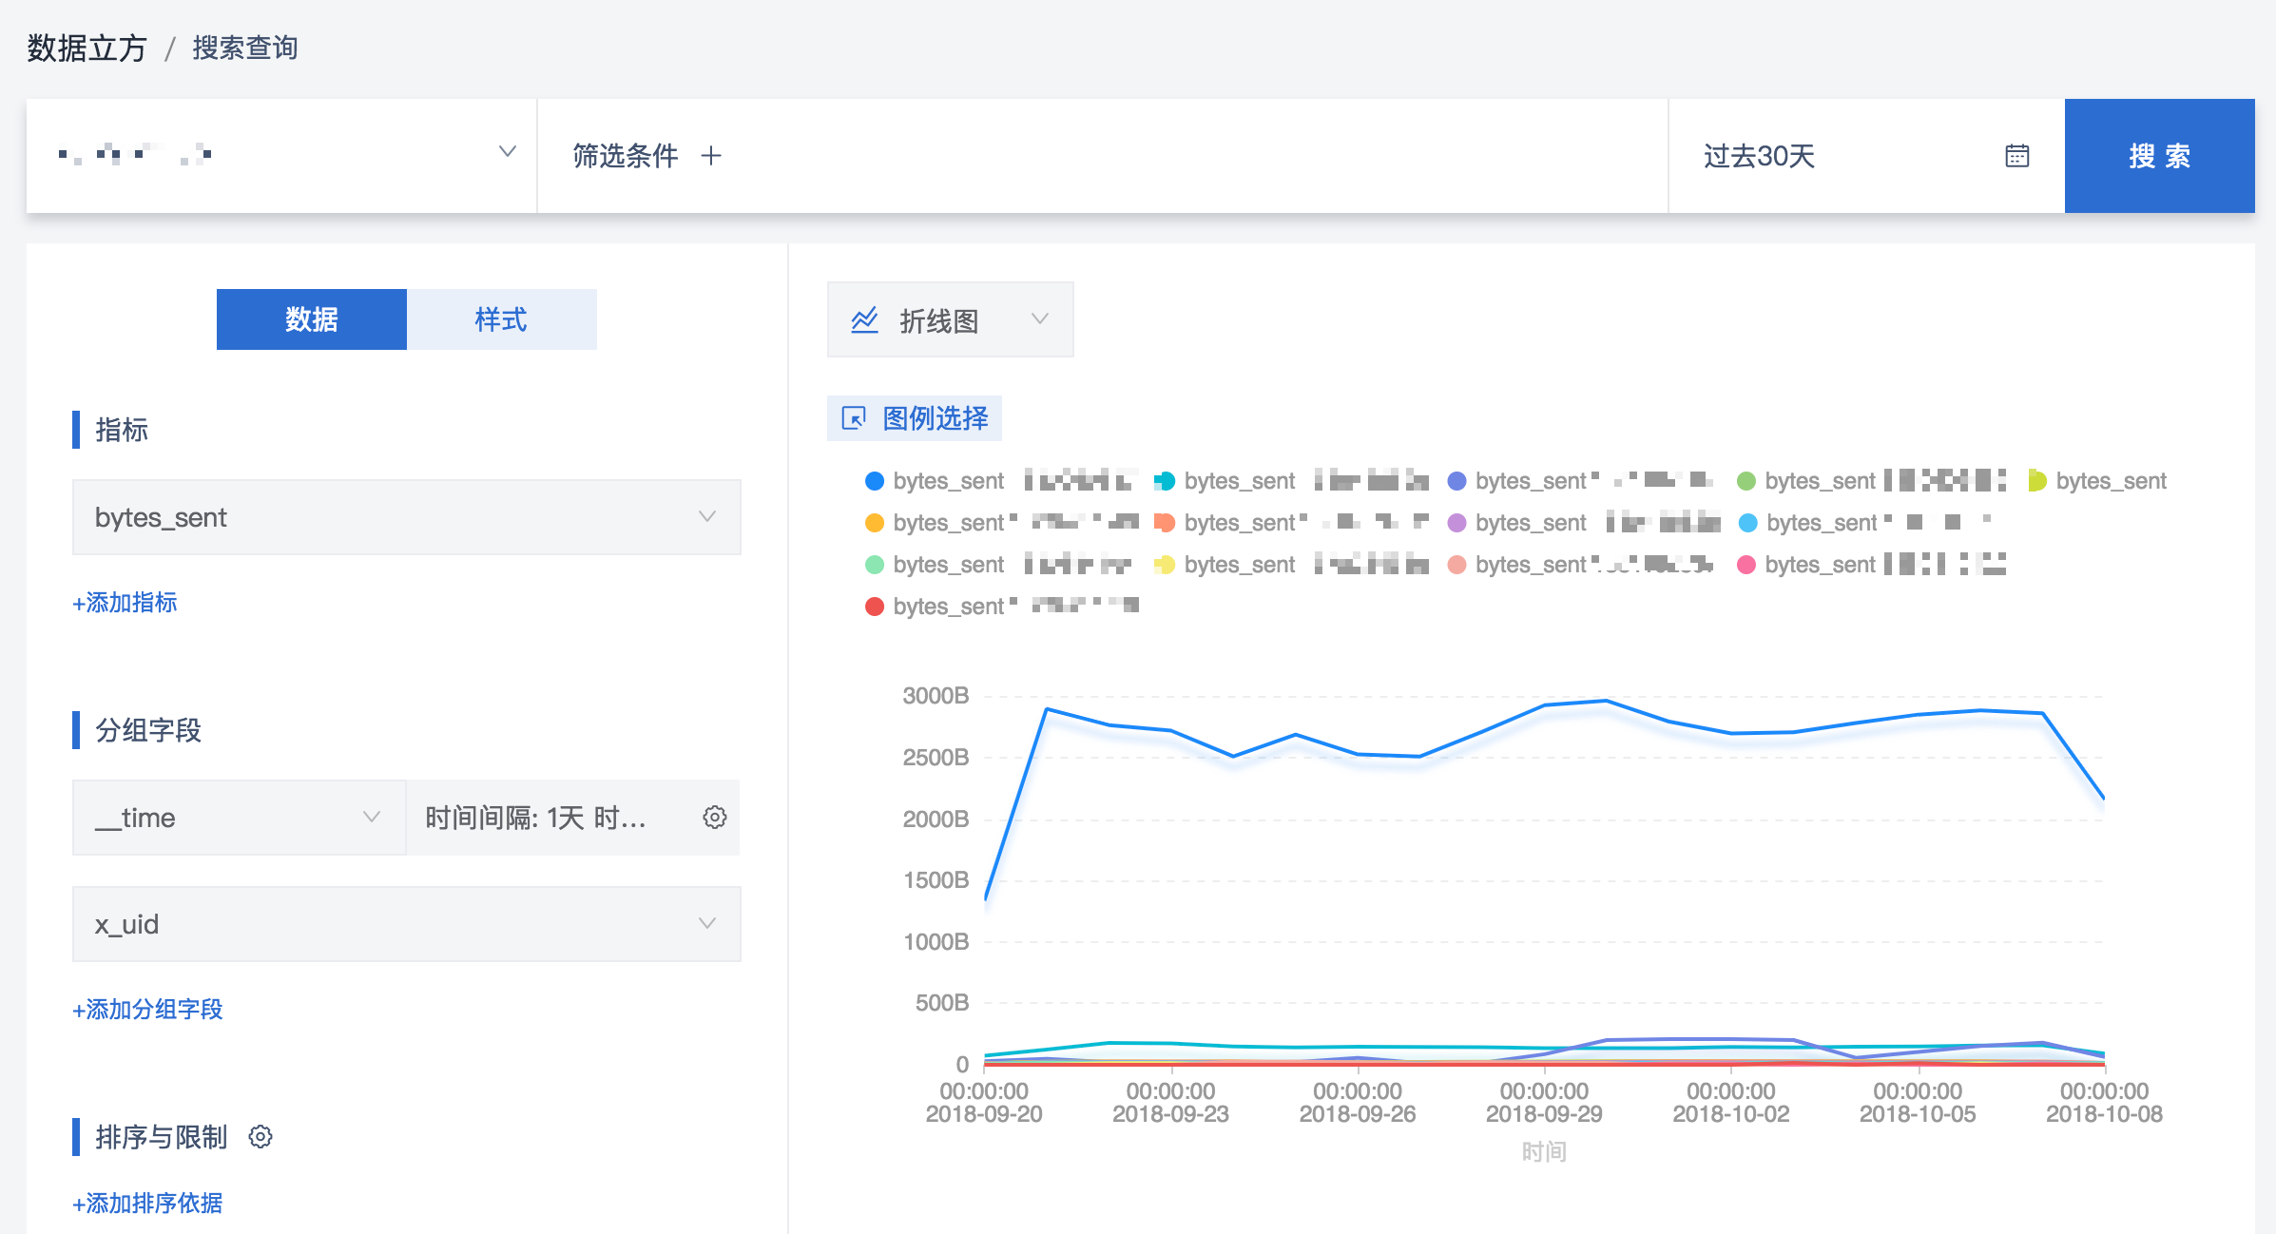2276x1234 pixels.
Task: Switch to the 样式 tab
Action: click(502, 319)
